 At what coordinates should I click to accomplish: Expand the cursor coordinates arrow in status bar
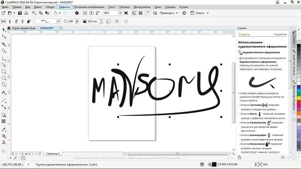click(x=29, y=164)
